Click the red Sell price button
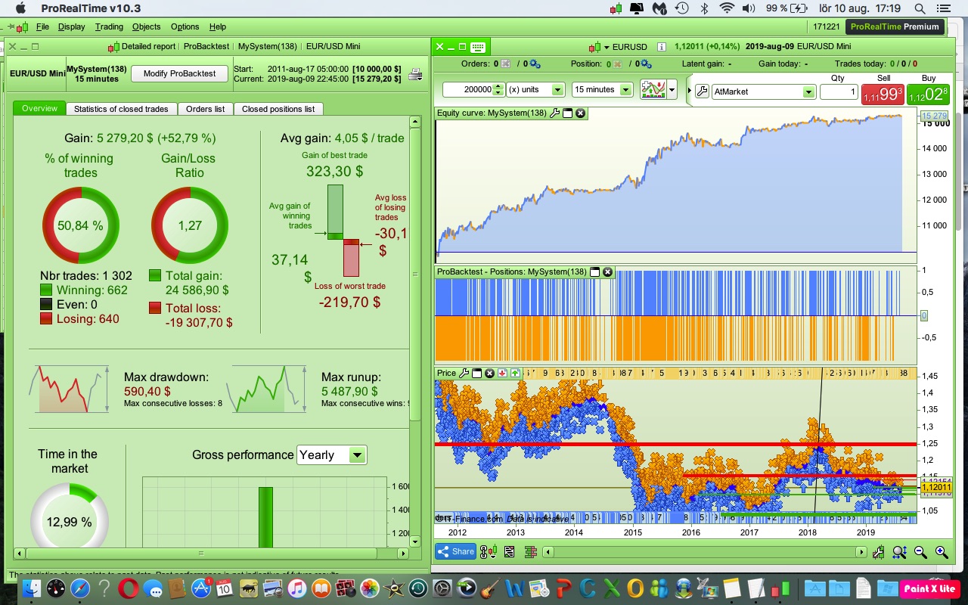 [883, 95]
